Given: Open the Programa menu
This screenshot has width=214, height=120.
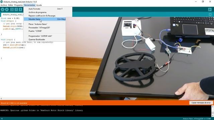Looking at the screenshot, I should click(x=18, y=5).
